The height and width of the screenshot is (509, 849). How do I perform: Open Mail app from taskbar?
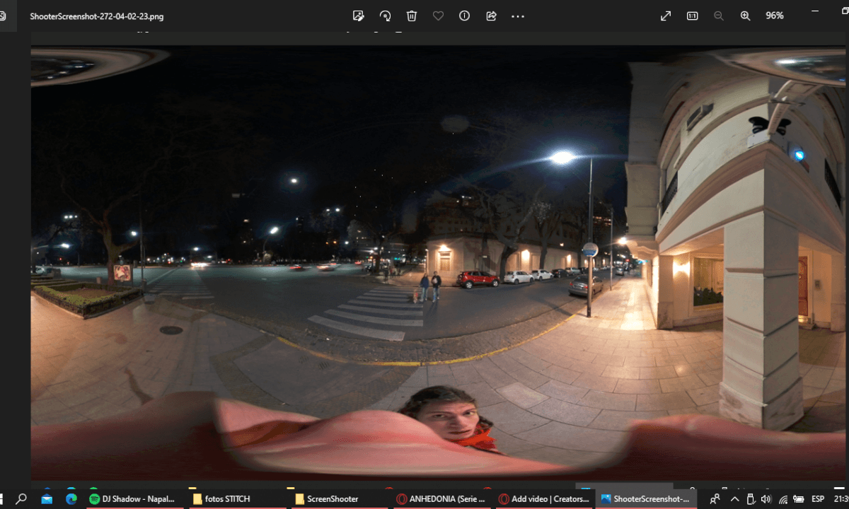coord(47,499)
